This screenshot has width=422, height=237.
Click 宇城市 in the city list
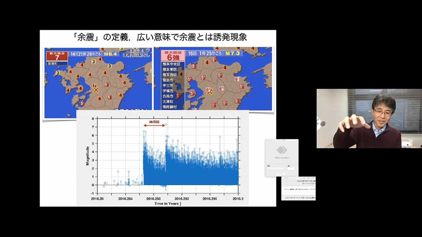point(168,91)
